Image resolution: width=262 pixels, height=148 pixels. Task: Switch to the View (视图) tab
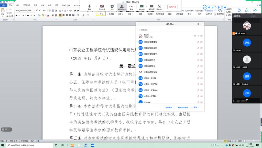(57, 5)
